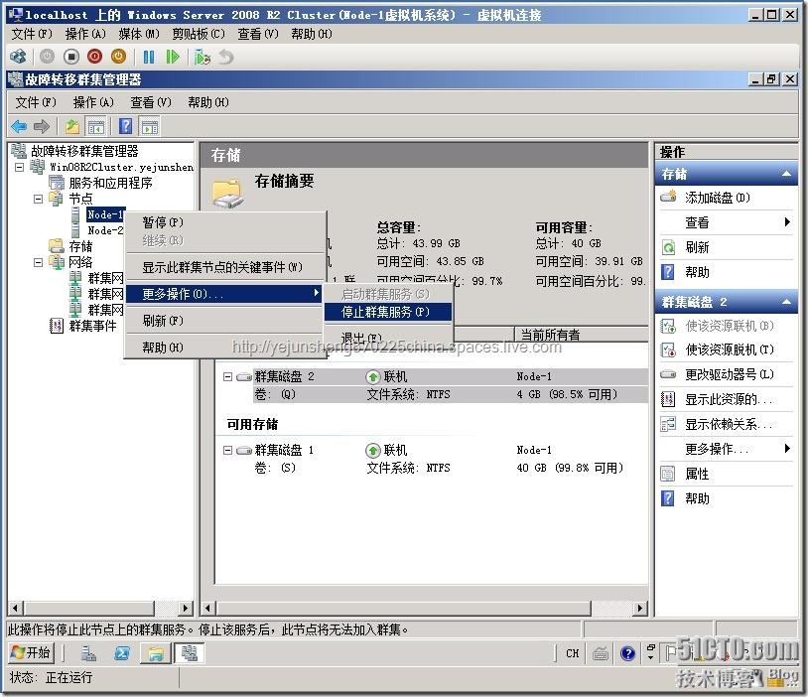This screenshot has width=808, height=697.
Task: Expand 查看 submenu arrow in actions pane
Action: 787,222
